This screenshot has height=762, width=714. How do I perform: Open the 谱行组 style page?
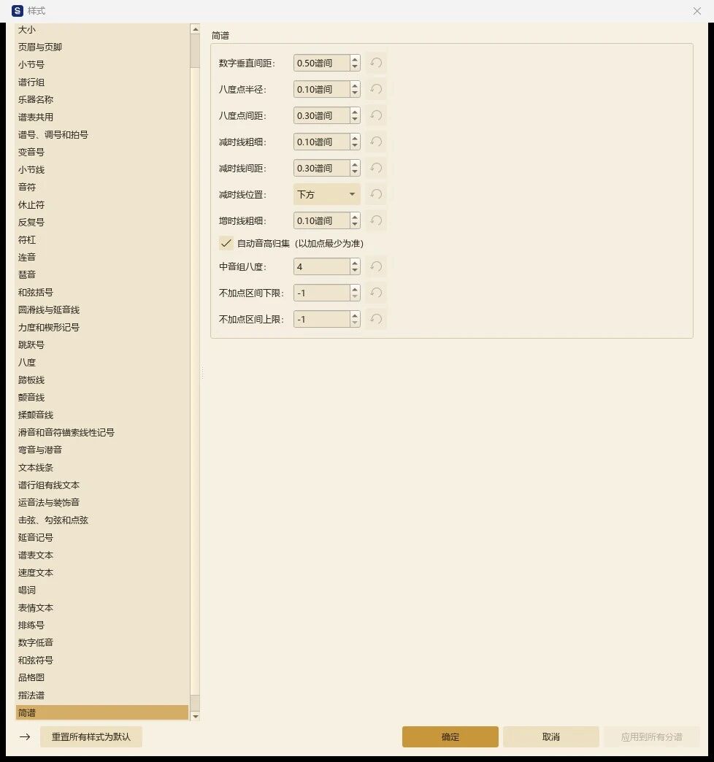[x=102, y=82]
